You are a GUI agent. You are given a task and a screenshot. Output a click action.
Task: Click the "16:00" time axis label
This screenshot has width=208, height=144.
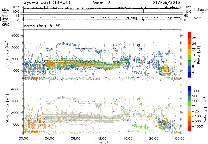[128, 139]
